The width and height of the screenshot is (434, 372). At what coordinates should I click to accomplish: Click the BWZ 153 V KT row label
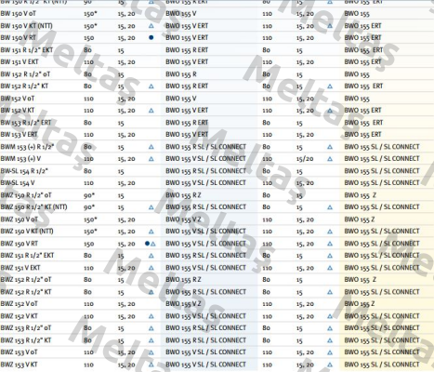click(20, 365)
